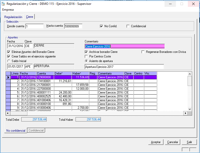
Task: Click the grid's scroll right arrow
Action: pos(186,113)
